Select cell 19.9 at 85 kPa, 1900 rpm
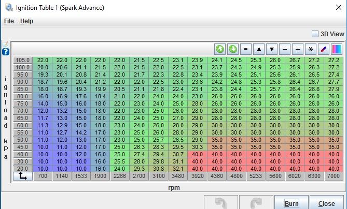This screenshot has width=347, height=209. point(100,89)
